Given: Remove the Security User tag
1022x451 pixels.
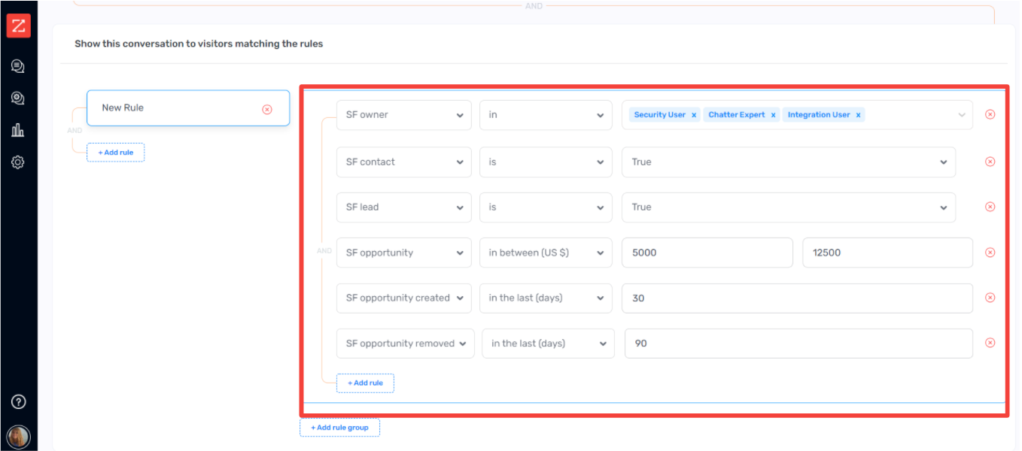Looking at the screenshot, I should pos(693,114).
